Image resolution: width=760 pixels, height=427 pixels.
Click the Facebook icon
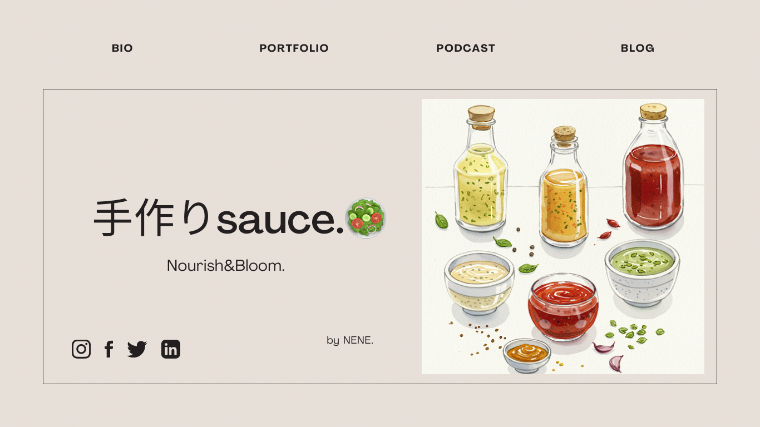click(x=109, y=349)
